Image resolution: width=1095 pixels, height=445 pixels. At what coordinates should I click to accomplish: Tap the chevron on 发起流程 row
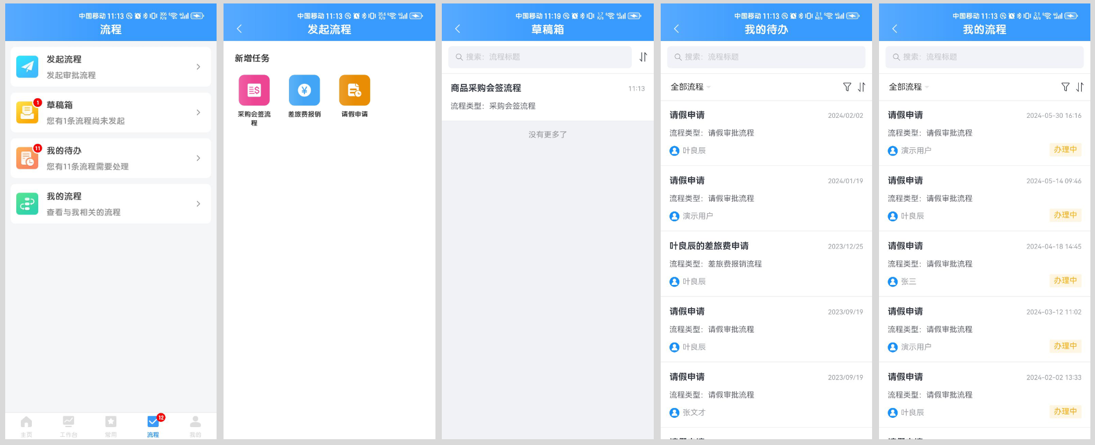tap(198, 67)
